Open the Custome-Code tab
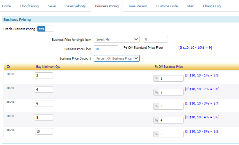The height and width of the screenshot is (145, 239). point(167,6)
